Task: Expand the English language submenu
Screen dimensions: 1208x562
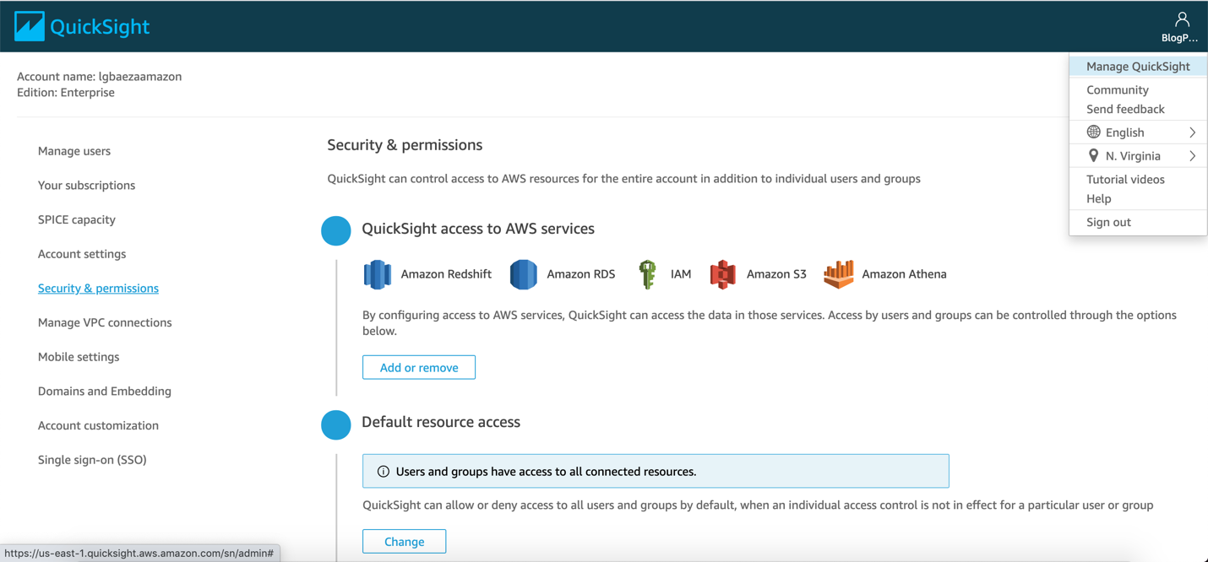Action: coord(1192,132)
